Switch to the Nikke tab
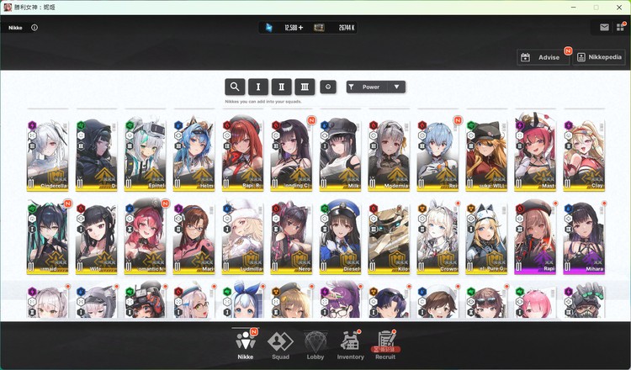Screen dimensions: 631x370 [246, 344]
